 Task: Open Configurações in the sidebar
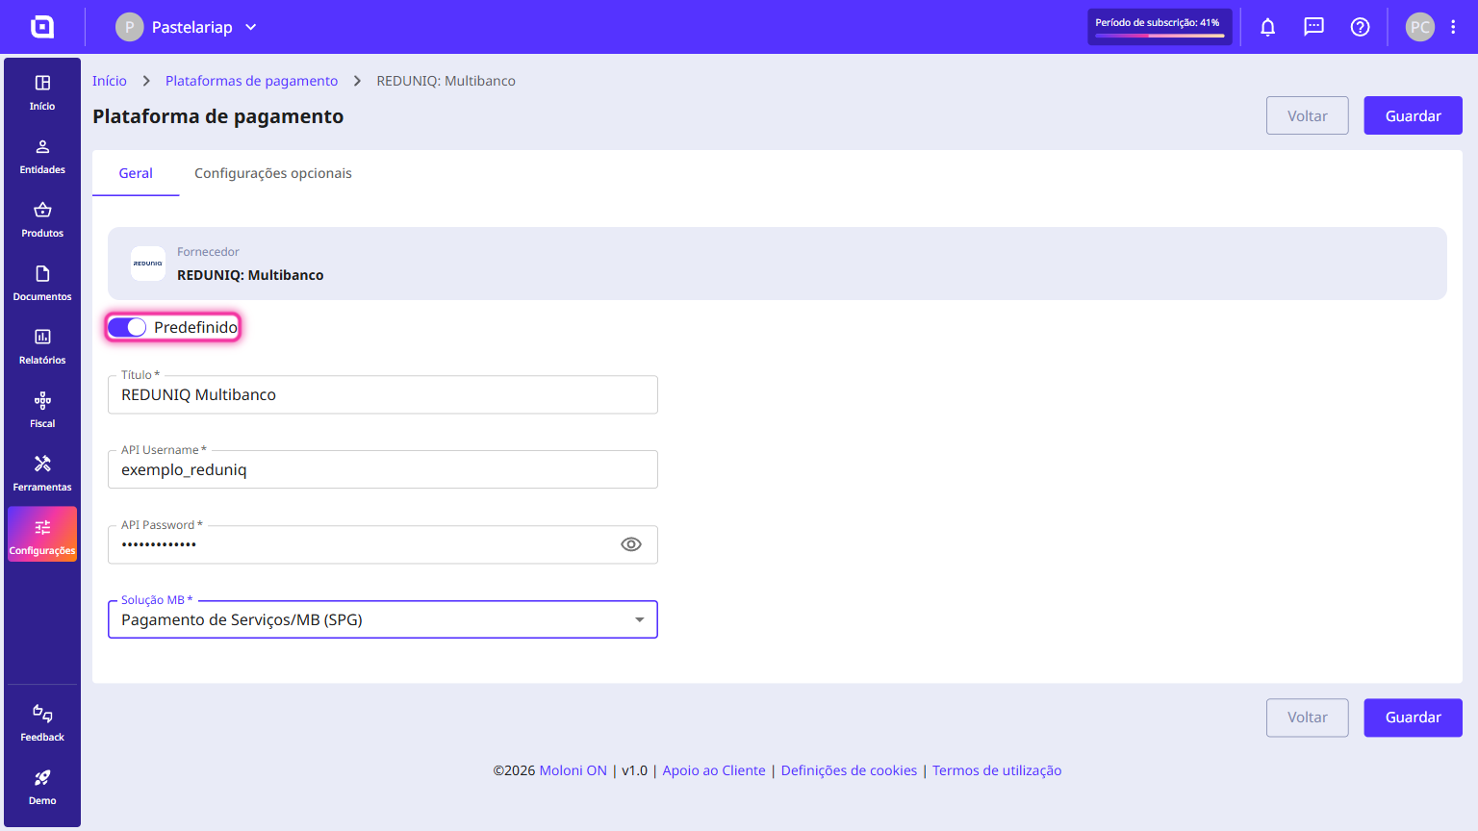[42, 535]
